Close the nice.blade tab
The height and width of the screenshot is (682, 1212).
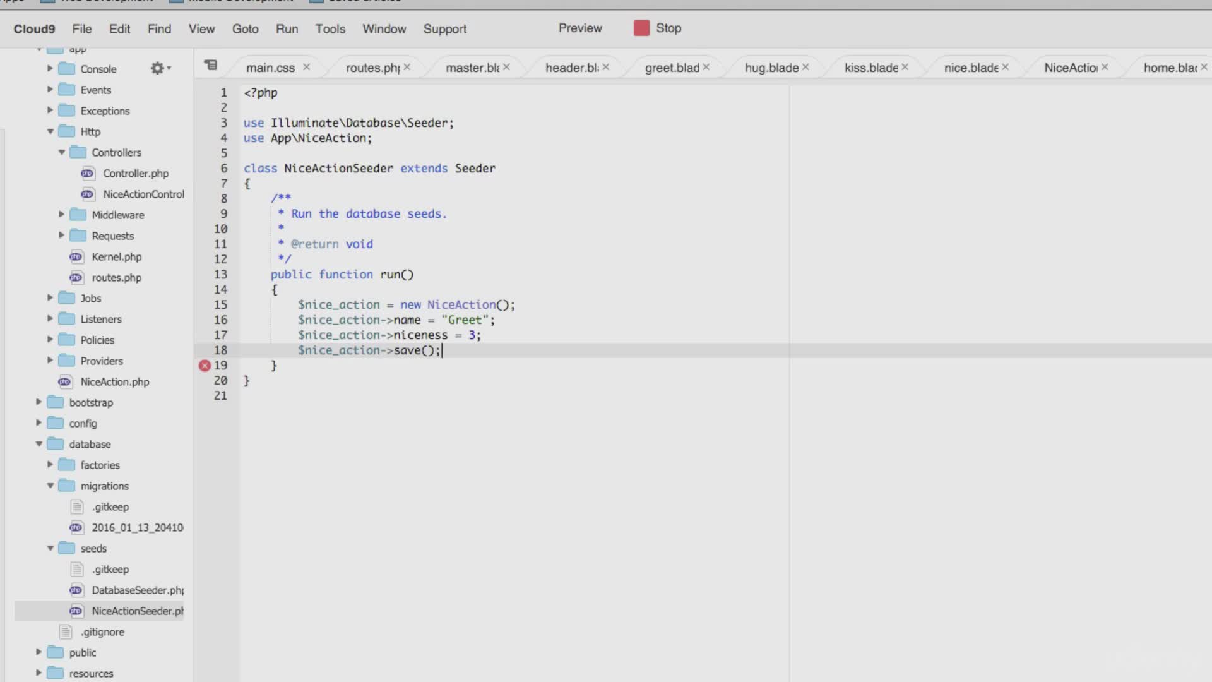[1006, 67]
